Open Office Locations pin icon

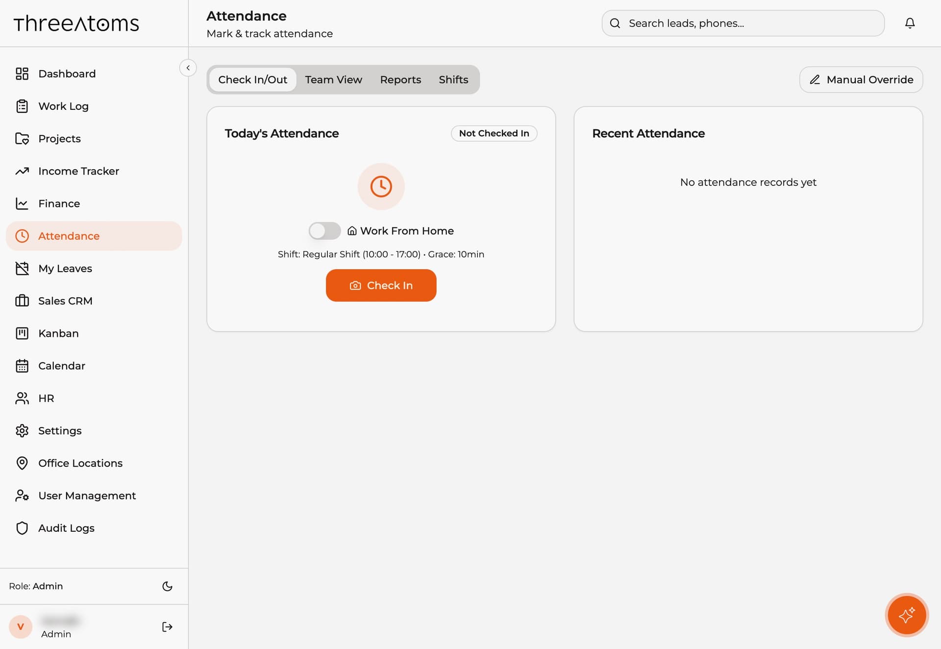pyautogui.click(x=22, y=463)
